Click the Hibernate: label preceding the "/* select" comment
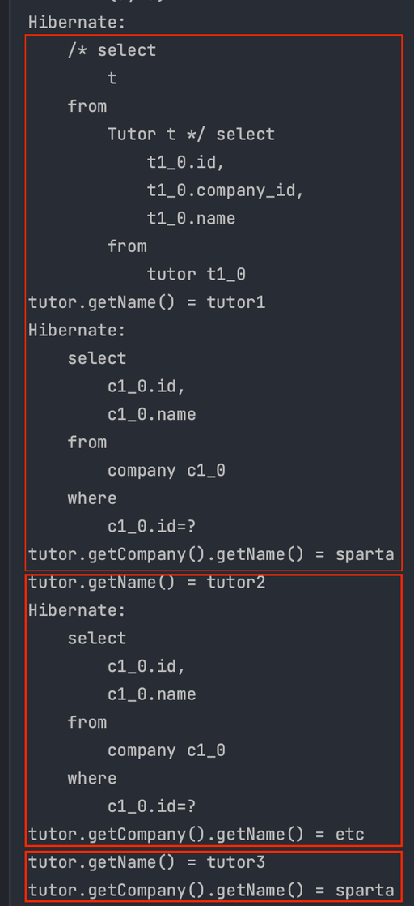The height and width of the screenshot is (906, 414). pyautogui.click(x=78, y=23)
